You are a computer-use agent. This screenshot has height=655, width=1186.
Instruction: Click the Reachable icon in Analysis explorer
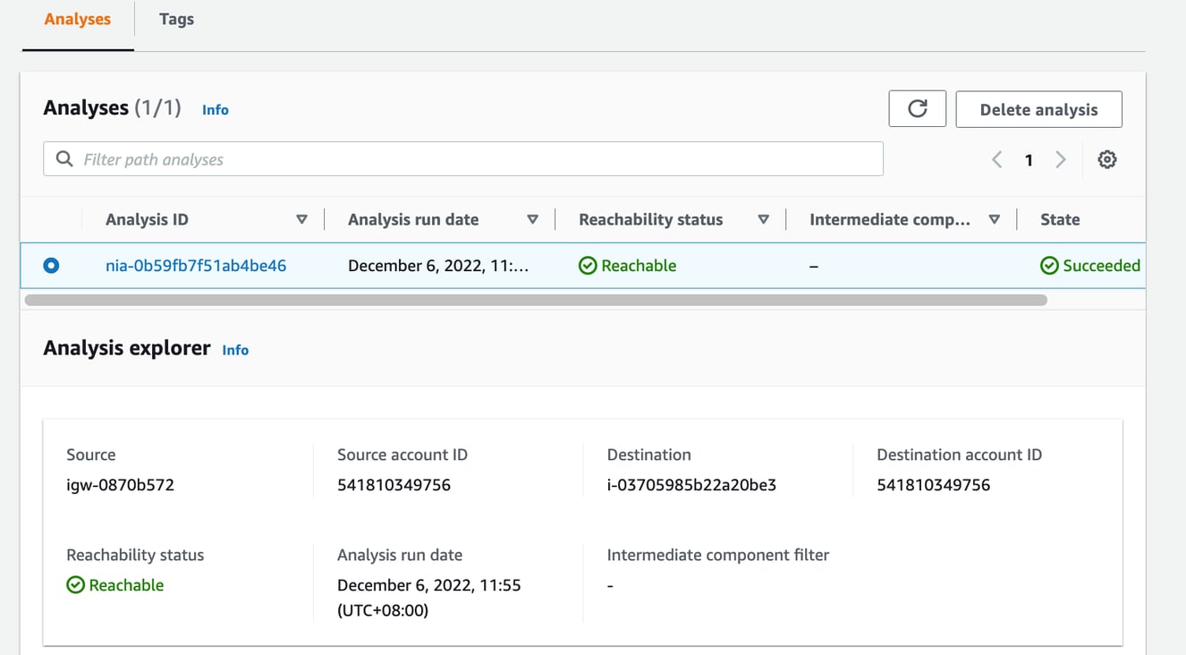(x=75, y=584)
